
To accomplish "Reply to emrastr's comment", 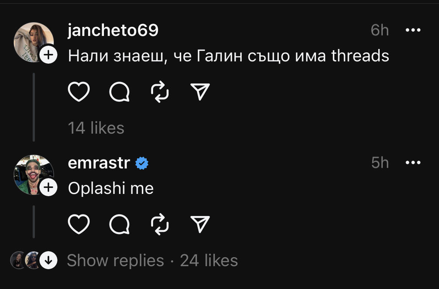I will pyautogui.click(x=119, y=224).
